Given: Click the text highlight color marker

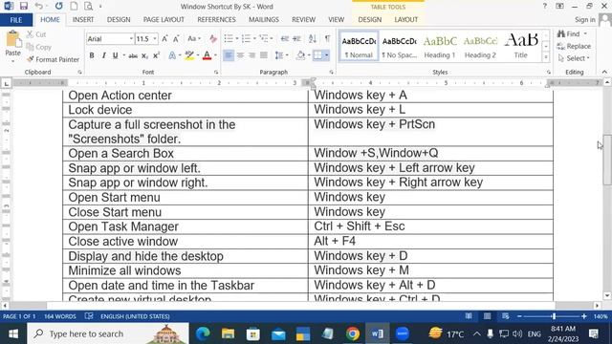Looking at the screenshot, I should coord(189,55).
